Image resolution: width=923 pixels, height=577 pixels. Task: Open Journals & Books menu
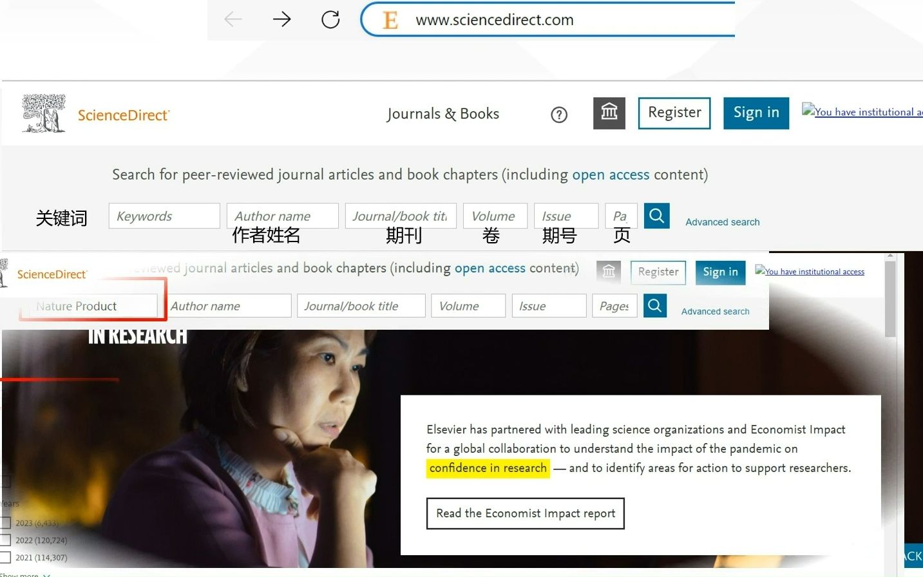[443, 114]
